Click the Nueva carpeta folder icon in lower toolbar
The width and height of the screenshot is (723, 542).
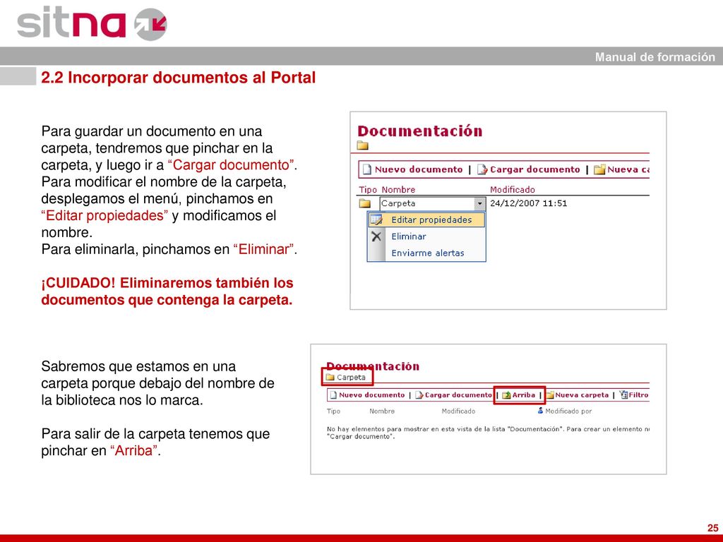click(549, 395)
